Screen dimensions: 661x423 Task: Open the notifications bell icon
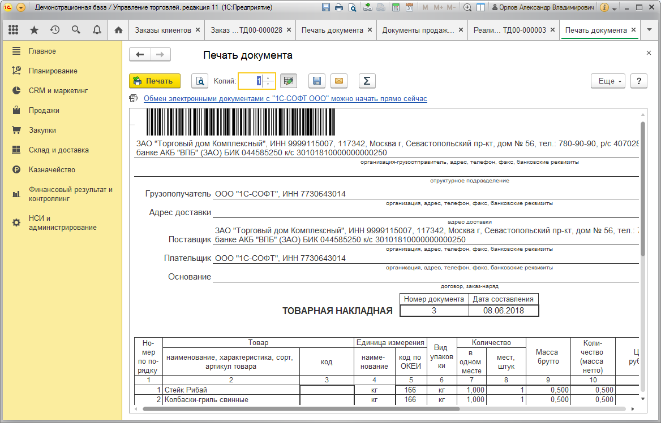(97, 30)
